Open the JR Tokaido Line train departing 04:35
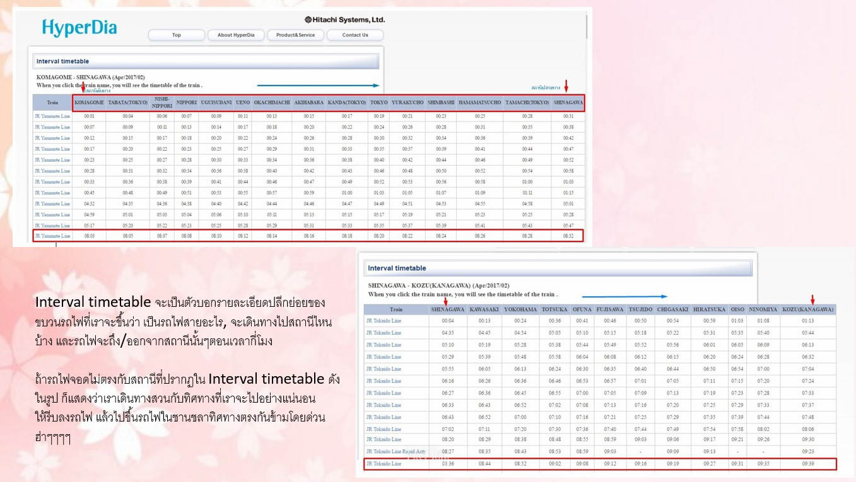The image size is (856, 482). (x=384, y=333)
